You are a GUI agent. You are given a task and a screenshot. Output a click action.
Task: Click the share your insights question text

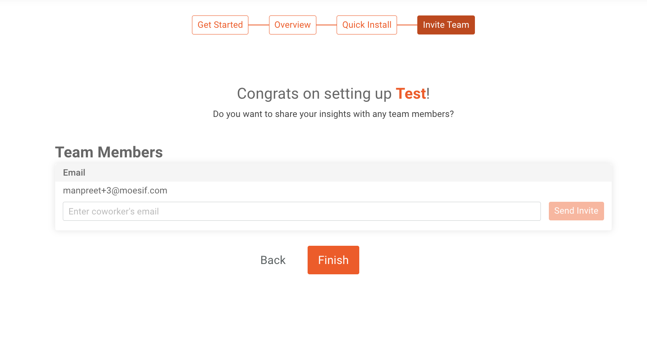333,114
